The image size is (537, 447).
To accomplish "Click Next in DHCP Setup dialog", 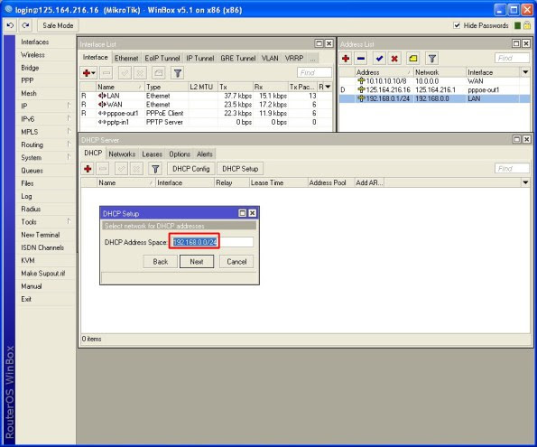I will (x=197, y=262).
